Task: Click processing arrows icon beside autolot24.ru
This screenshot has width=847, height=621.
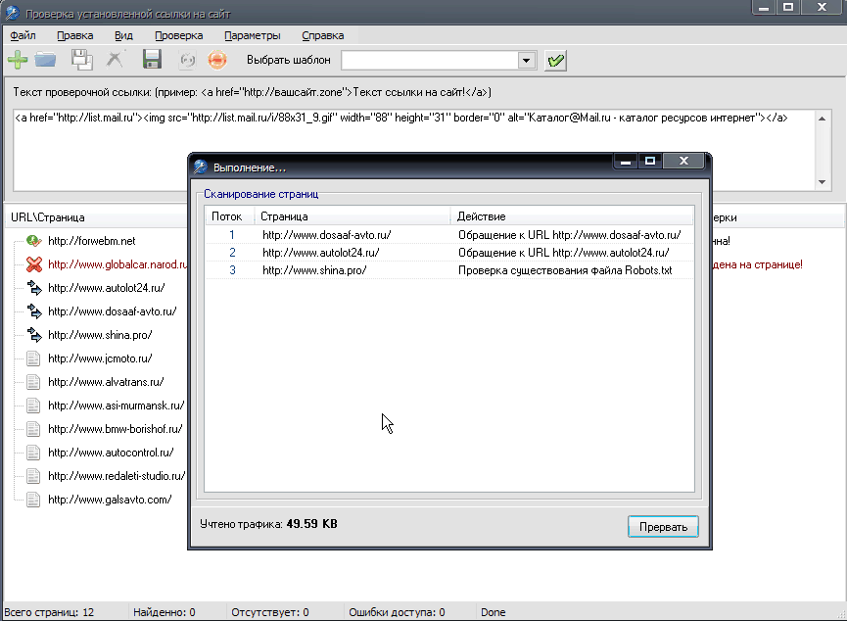Action: [34, 288]
